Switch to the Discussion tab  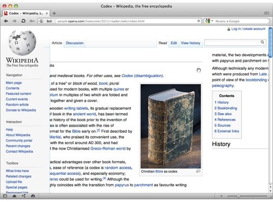[75, 43]
